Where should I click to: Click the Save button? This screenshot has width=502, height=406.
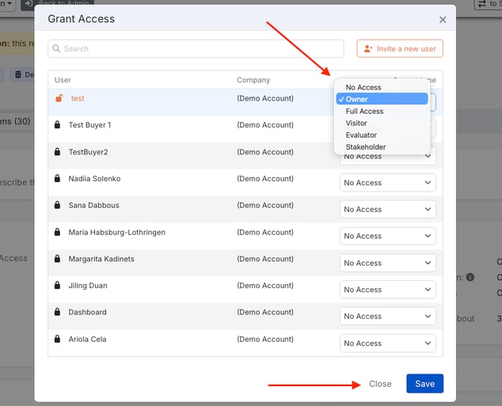click(424, 384)
